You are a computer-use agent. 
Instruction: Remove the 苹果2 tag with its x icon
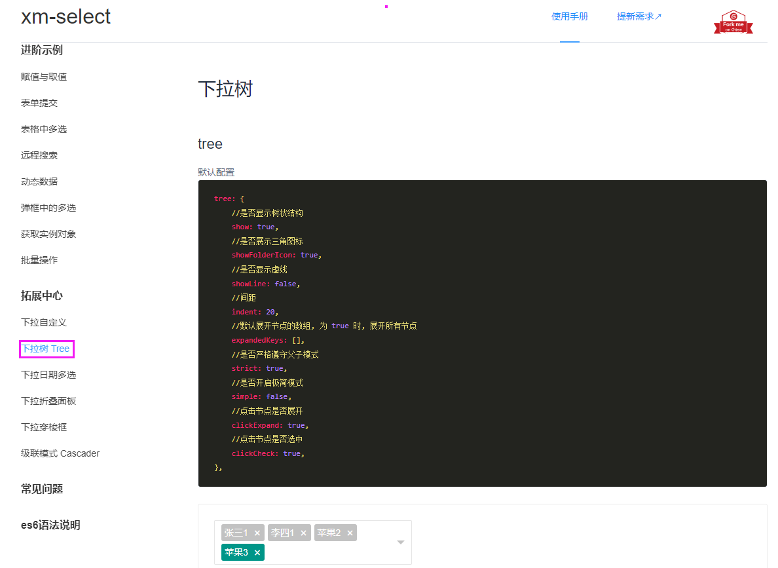[x=350, y=533]
